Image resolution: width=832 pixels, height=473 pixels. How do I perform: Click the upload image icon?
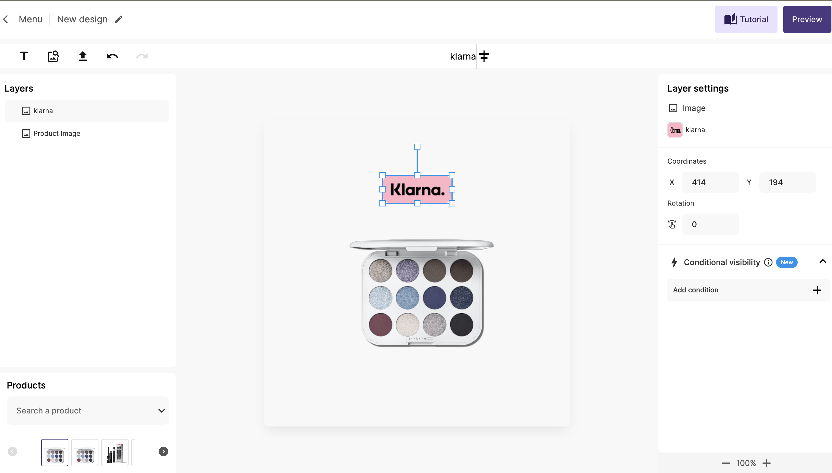83,56
